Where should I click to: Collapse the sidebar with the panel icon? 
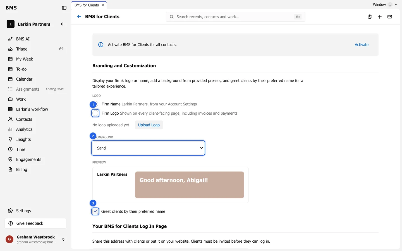pos(64,8)
